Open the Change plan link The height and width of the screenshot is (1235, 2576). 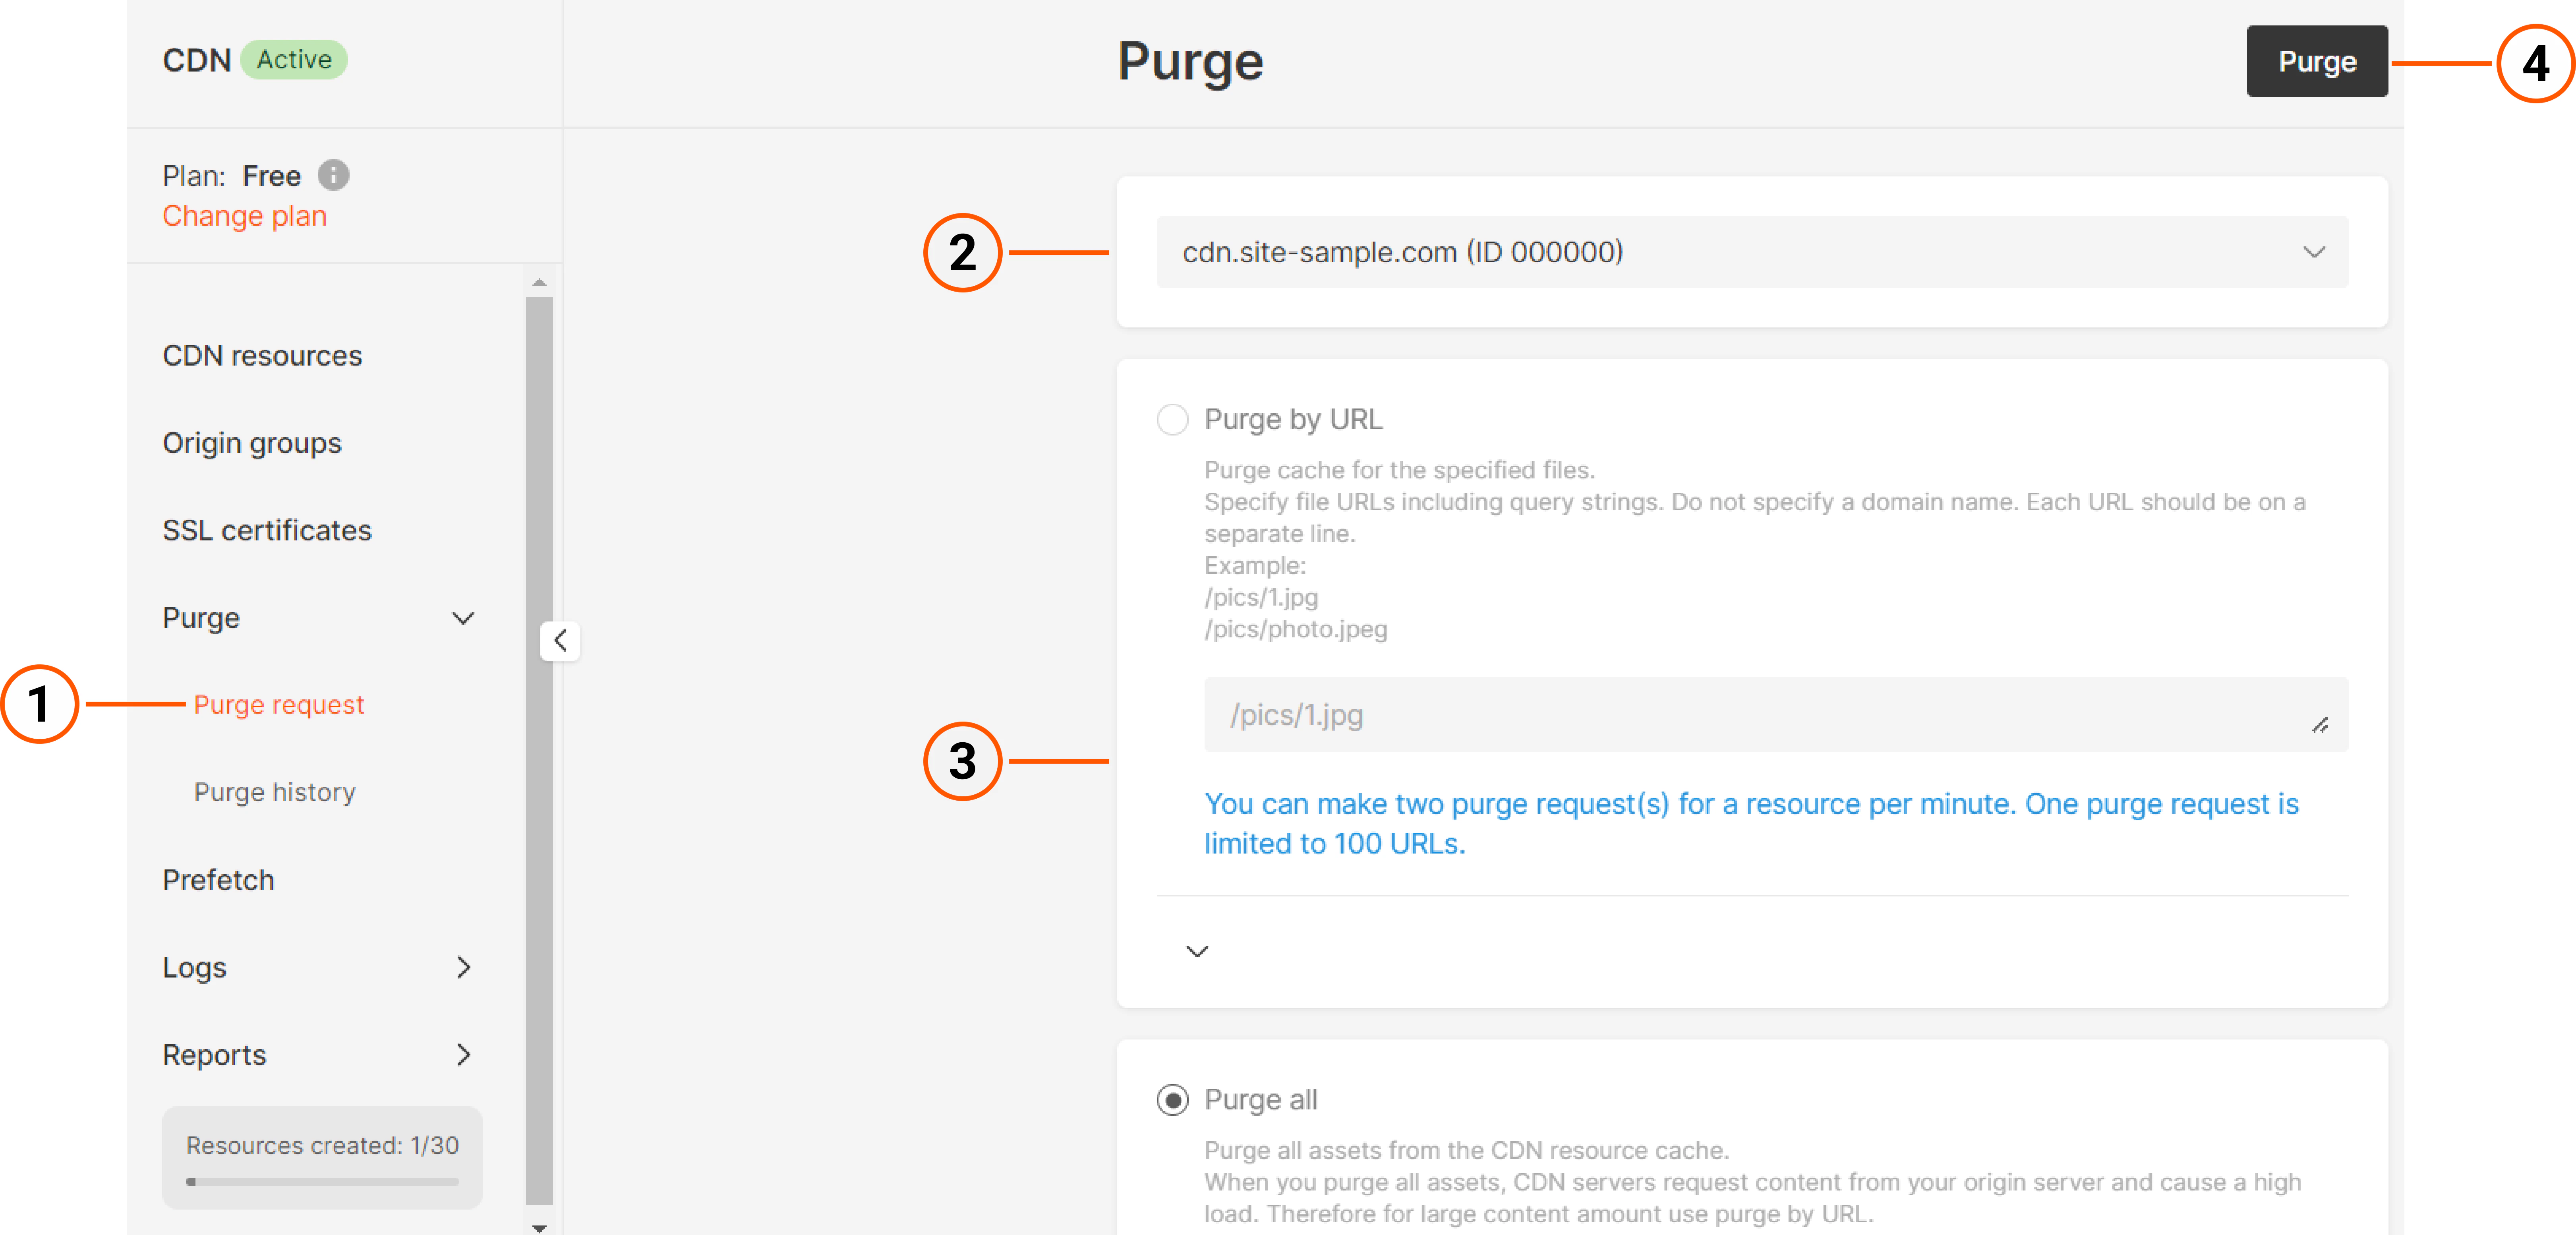point(244,215)
